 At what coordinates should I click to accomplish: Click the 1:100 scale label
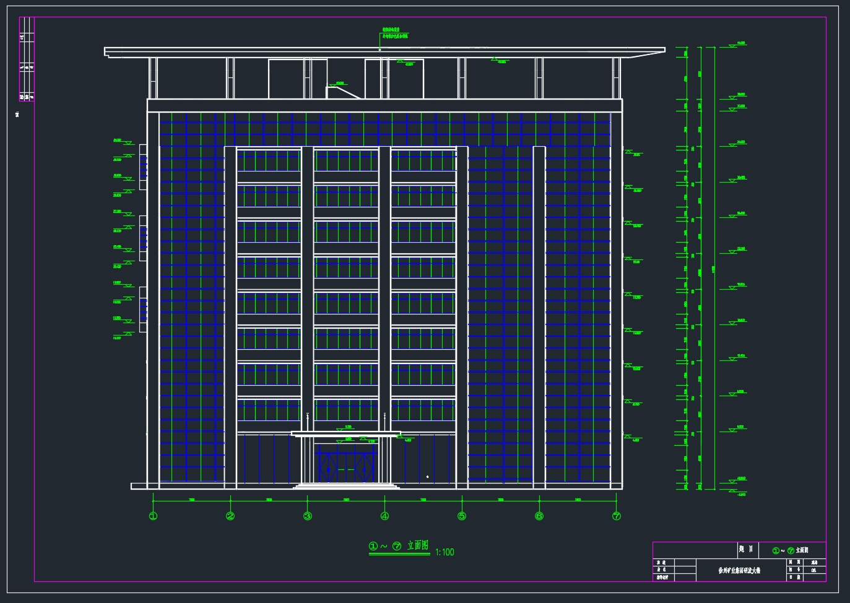coord(445,552)
